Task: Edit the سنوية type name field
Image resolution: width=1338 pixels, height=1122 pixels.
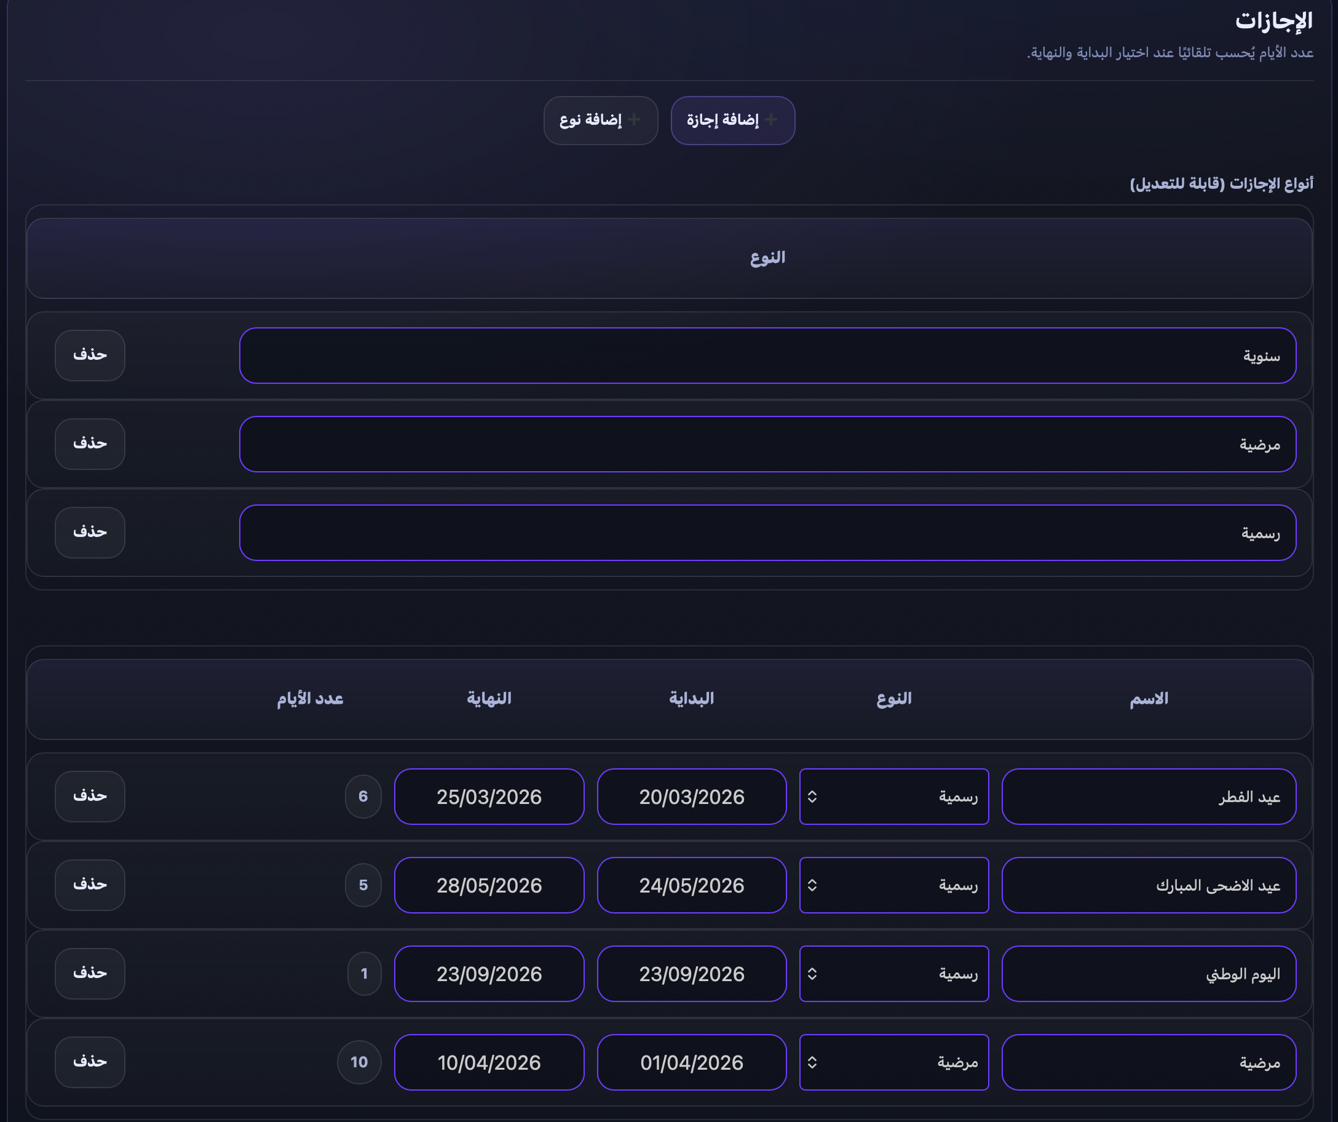Action: tap(767, 355)
